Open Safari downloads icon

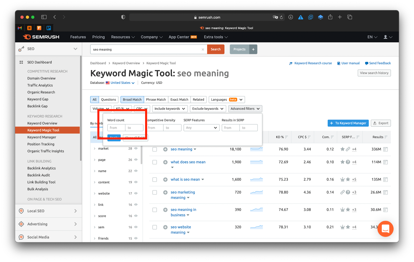[291, 17]
